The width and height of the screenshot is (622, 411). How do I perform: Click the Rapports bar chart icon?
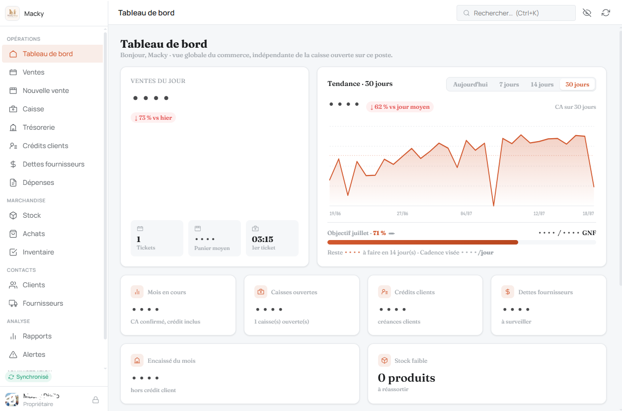tap(13, 336)
